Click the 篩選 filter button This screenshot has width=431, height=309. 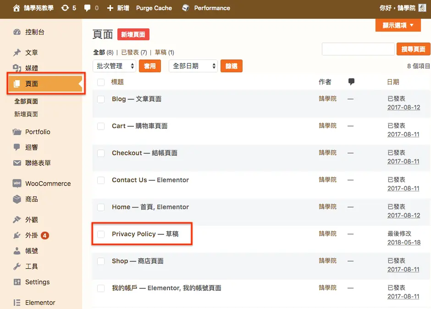tap(232, 66)
